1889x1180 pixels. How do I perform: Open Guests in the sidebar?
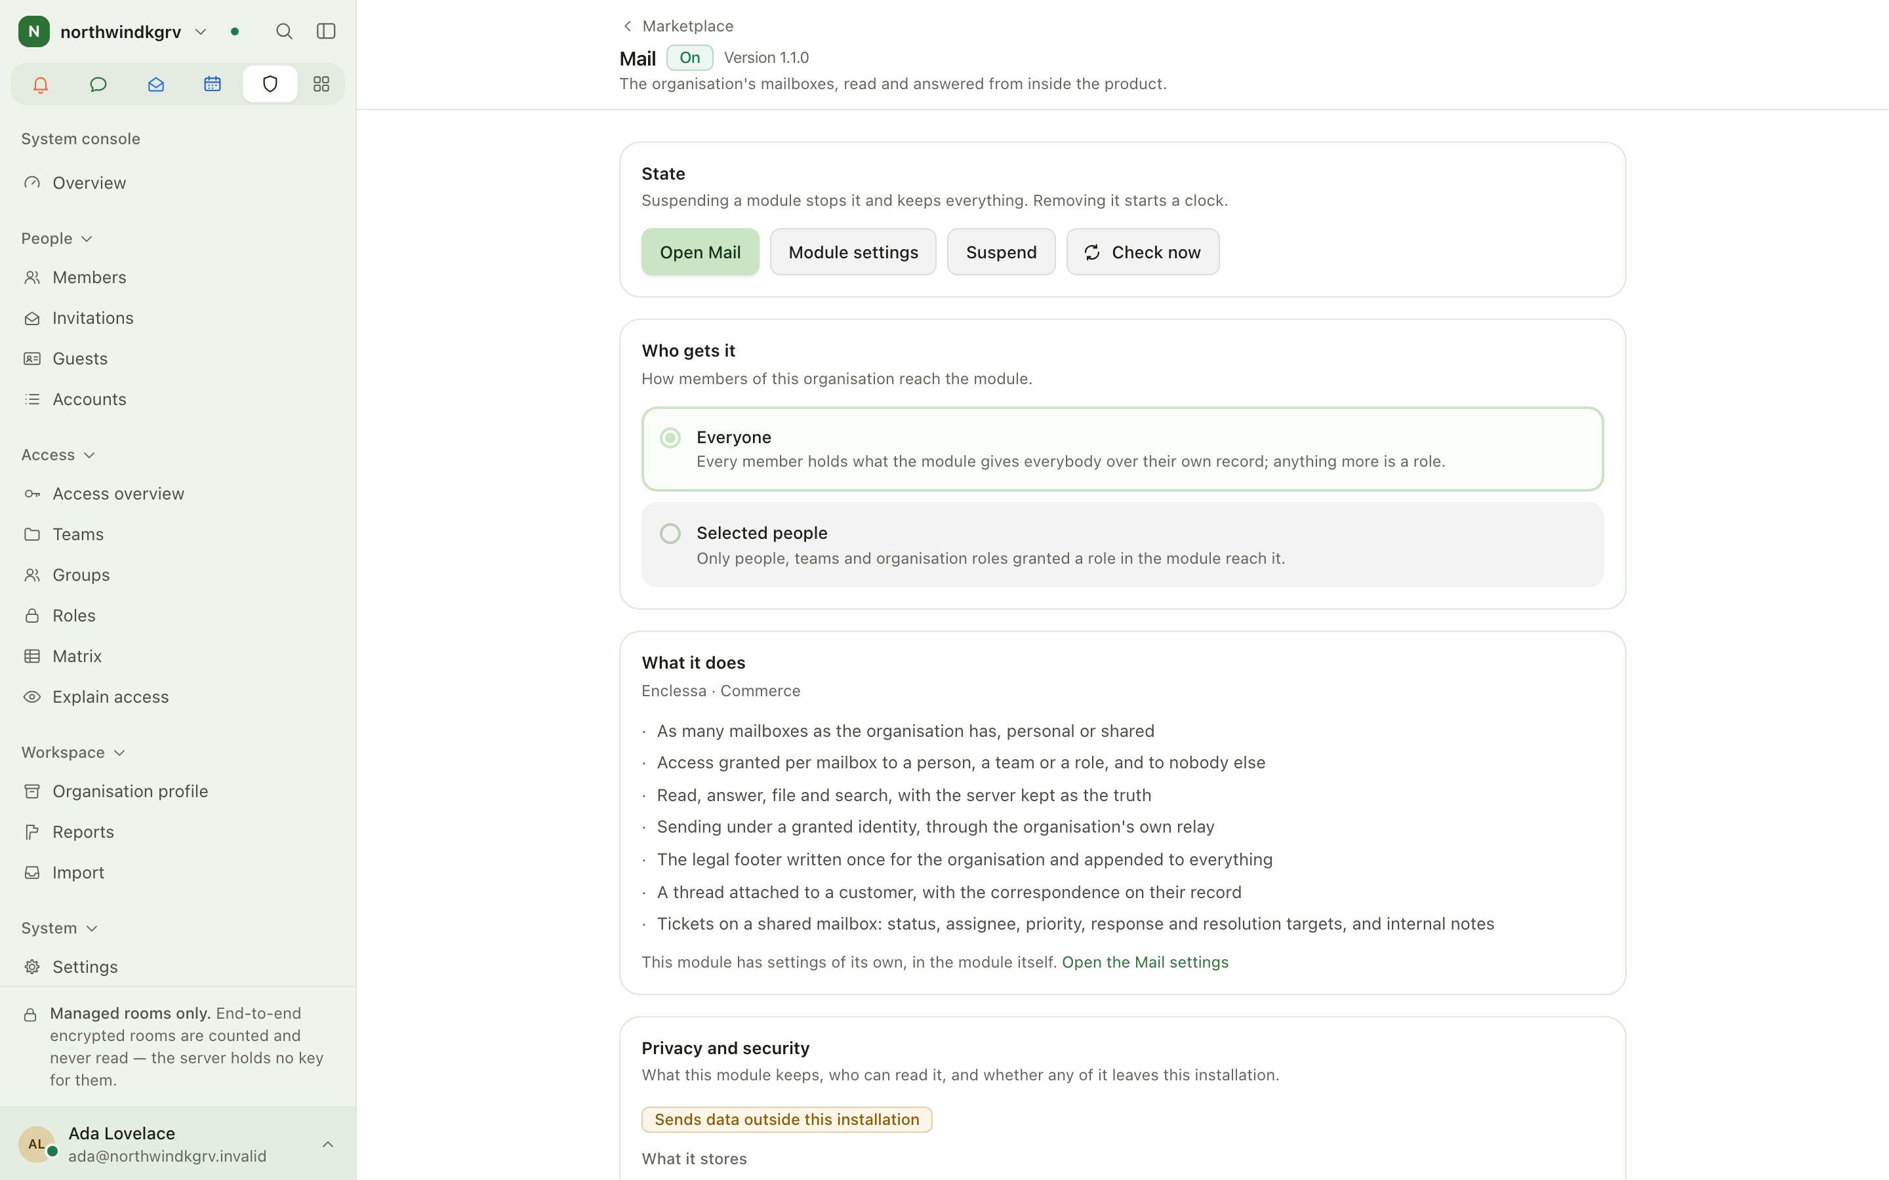pos(178,358)
